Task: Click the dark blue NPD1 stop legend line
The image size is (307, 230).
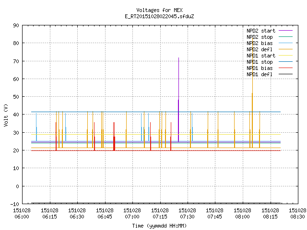Action: click(x=286, y=62)
